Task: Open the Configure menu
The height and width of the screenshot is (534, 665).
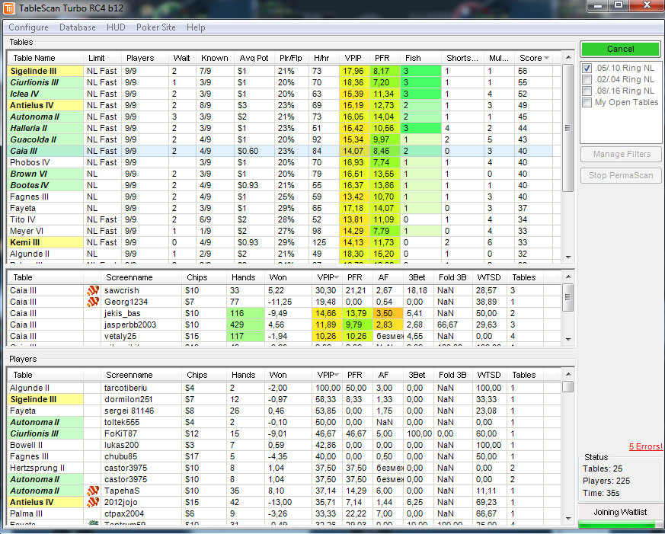Action: (28, 27)
